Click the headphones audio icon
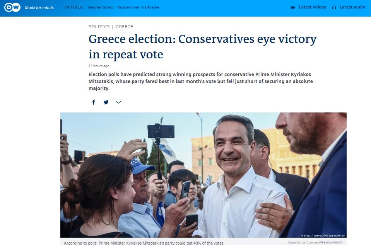 point(334,7)
